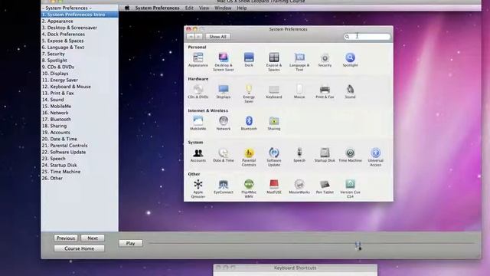The height and width of the screenshot is (276, 490).
Task: Open the MobileMe preference icon
Action: pos(198,121)
